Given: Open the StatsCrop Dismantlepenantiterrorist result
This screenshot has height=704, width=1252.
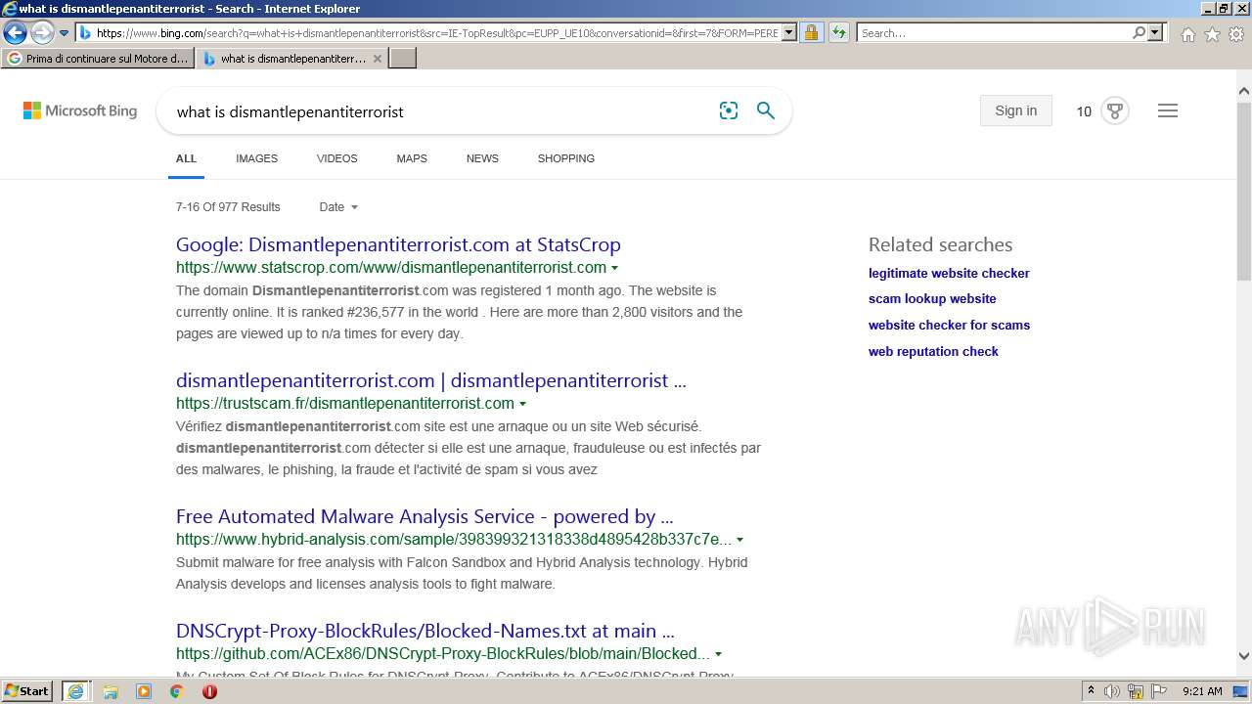Looking at the screenshot, I should (x=398, y=244).
